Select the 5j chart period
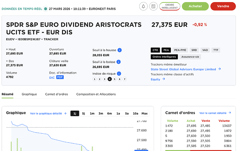Image resolution: width=239 pixels, height=151 pixels. click(x=83, y=114)
